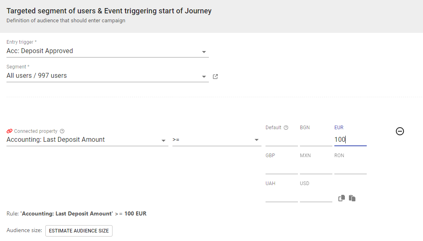Select the USD amount input field
This screenshot has height=241, width=423.
pyautogui.click(x=316, y=196)
